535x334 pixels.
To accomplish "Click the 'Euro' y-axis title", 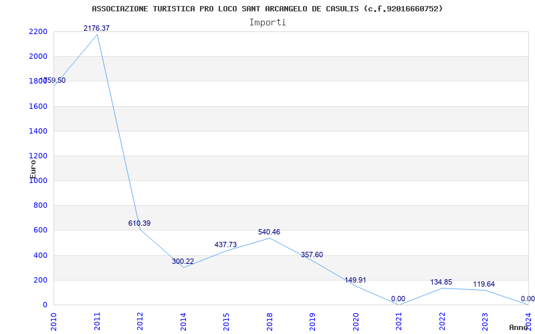I will 33,169.
